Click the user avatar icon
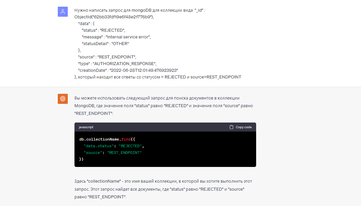The height and width of the screenshot is (206, 361). [x=63, y=12]
